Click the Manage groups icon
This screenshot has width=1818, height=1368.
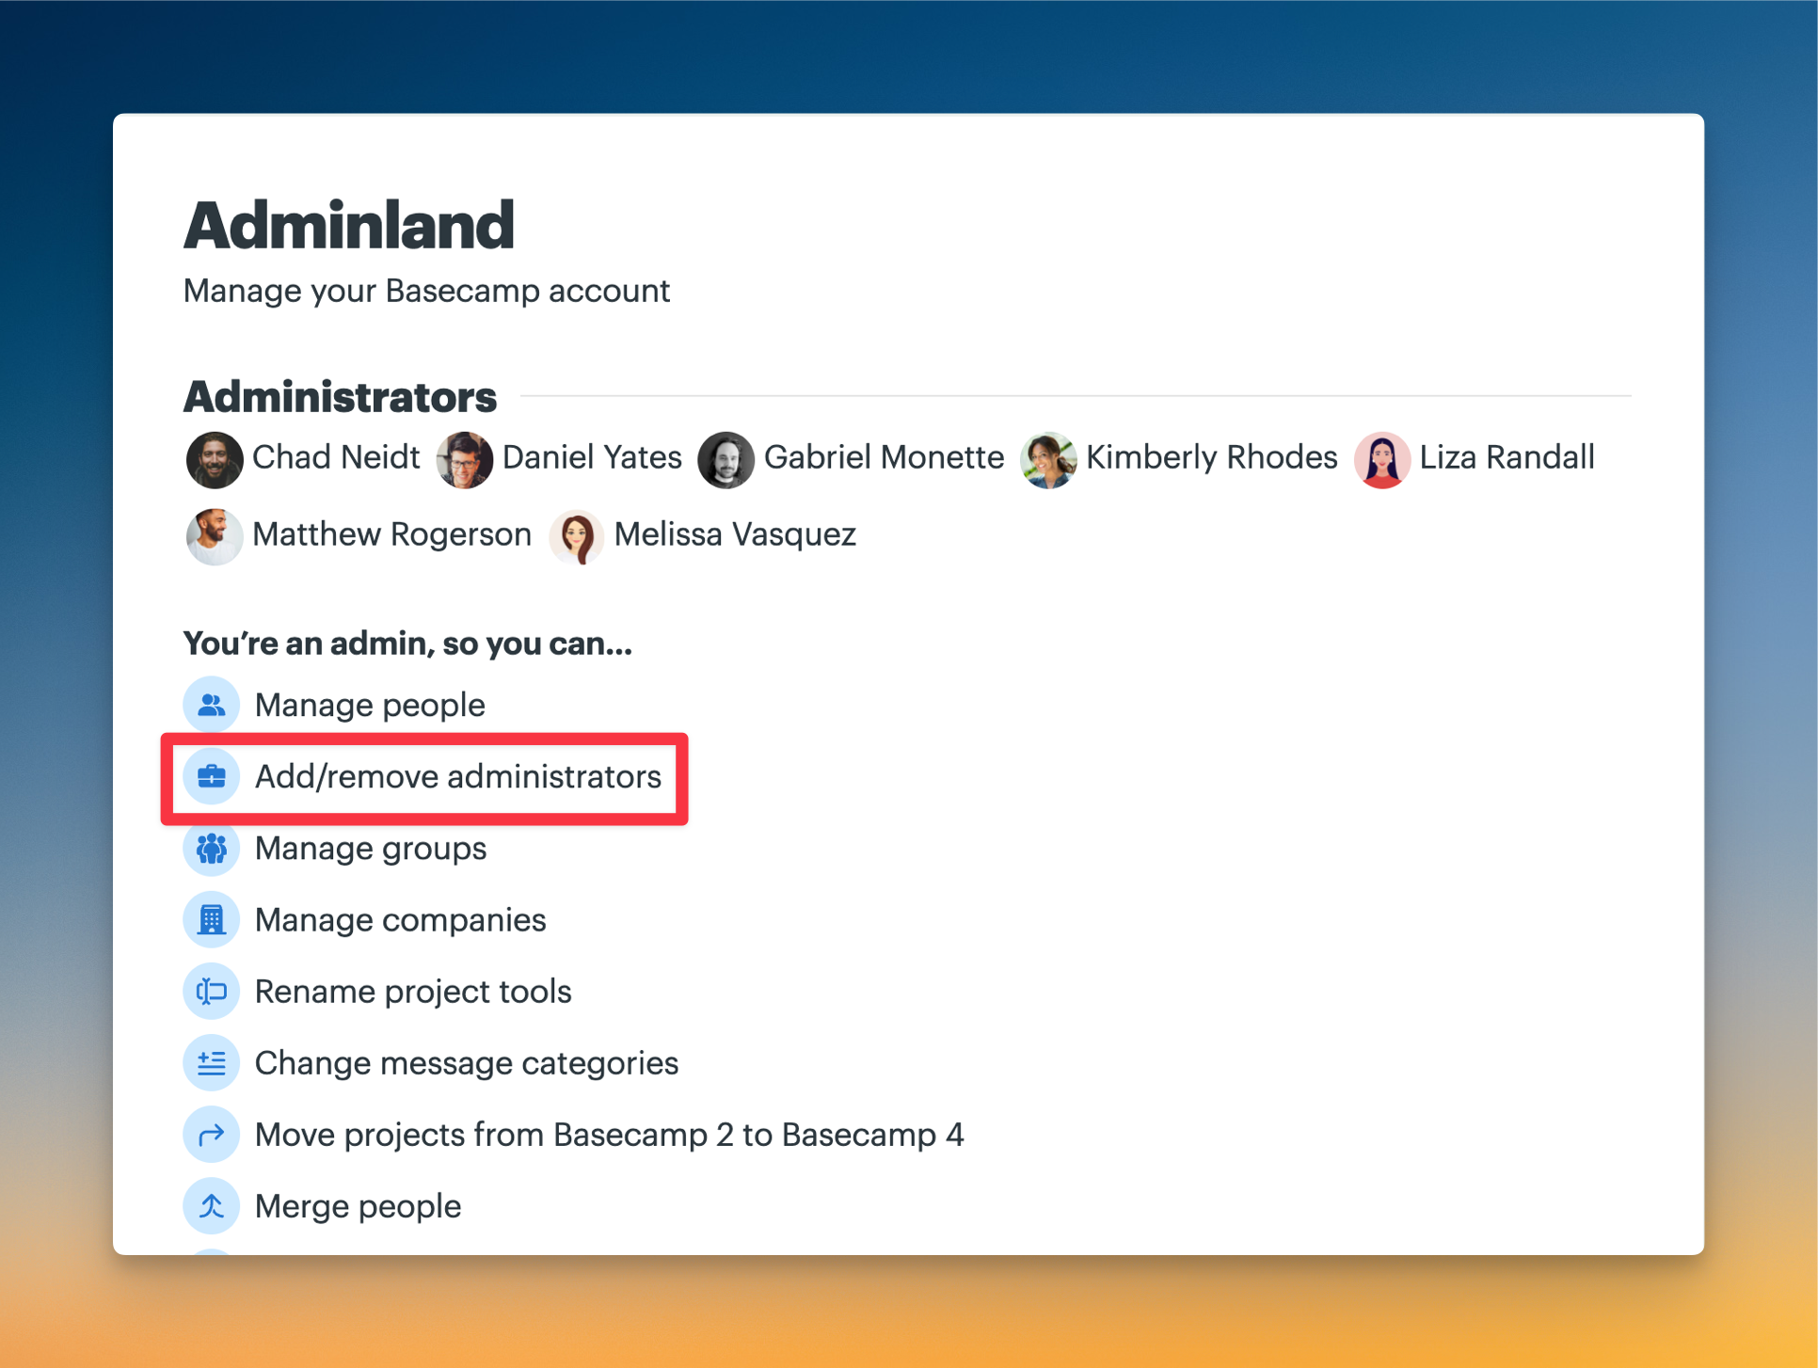[x=212, y=848]
